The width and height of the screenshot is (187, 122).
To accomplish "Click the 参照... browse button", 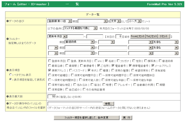I will (x=108, y=104).
